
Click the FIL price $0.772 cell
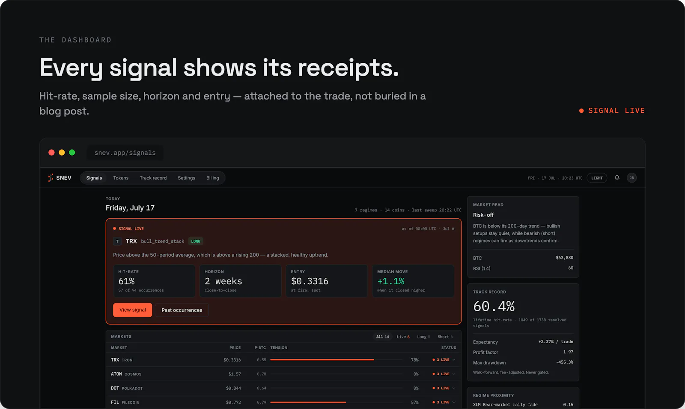[x=233, y=402]
